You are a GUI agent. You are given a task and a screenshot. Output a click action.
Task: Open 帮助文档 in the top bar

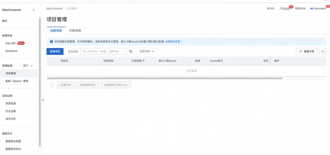[x=300, y=9]
